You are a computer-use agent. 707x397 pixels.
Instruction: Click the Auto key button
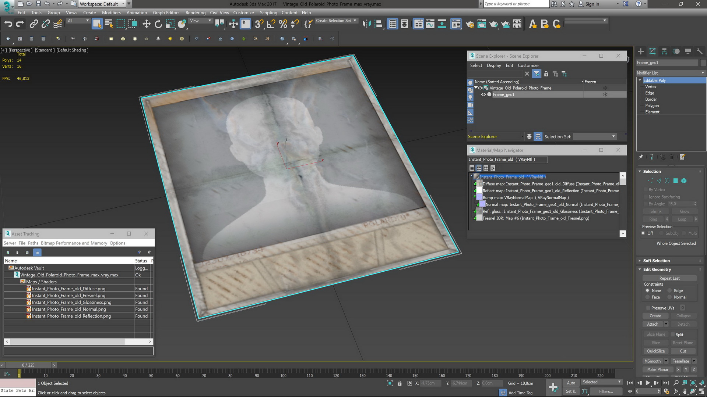(571, 383)
